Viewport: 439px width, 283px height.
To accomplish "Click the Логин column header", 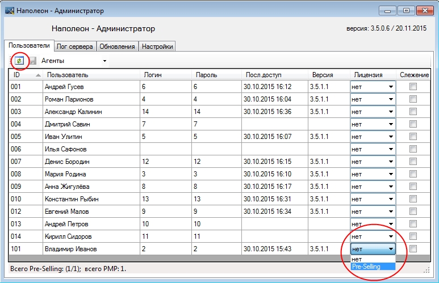I will (166, 75).
